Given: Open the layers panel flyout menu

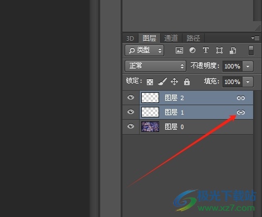Looking at the screenshot, I should coord(255,38).
